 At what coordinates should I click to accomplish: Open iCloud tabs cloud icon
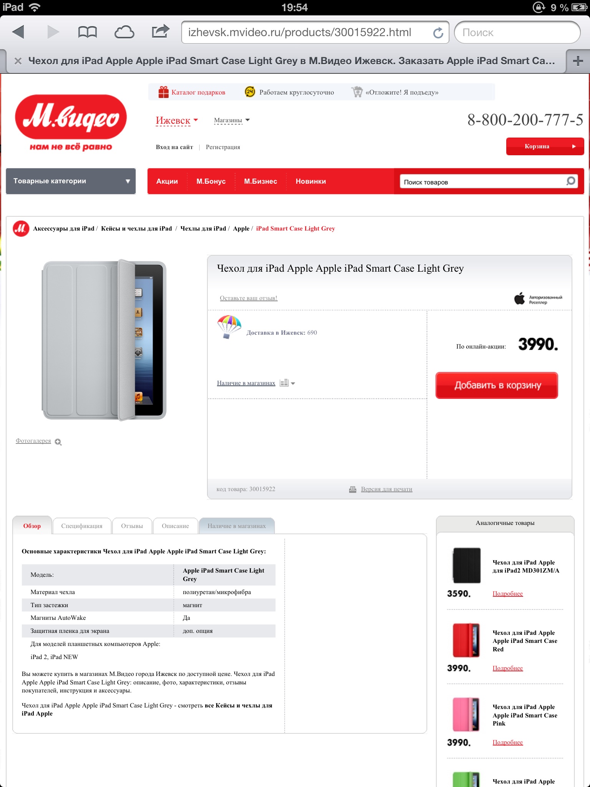tap(124, 32)
